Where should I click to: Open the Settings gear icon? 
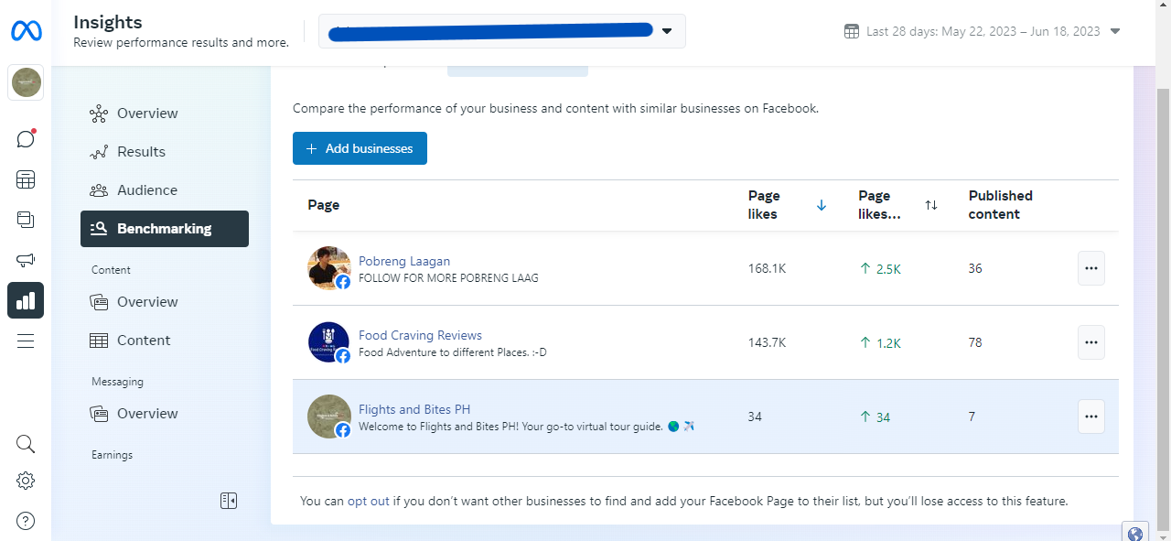(x=26, y=481)
